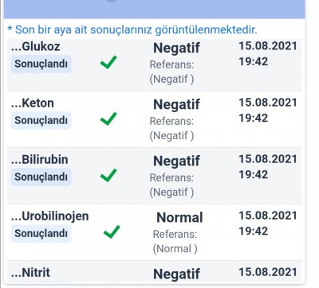
Task: Open the Nitrit test row
Action: (x=154, y=272)
